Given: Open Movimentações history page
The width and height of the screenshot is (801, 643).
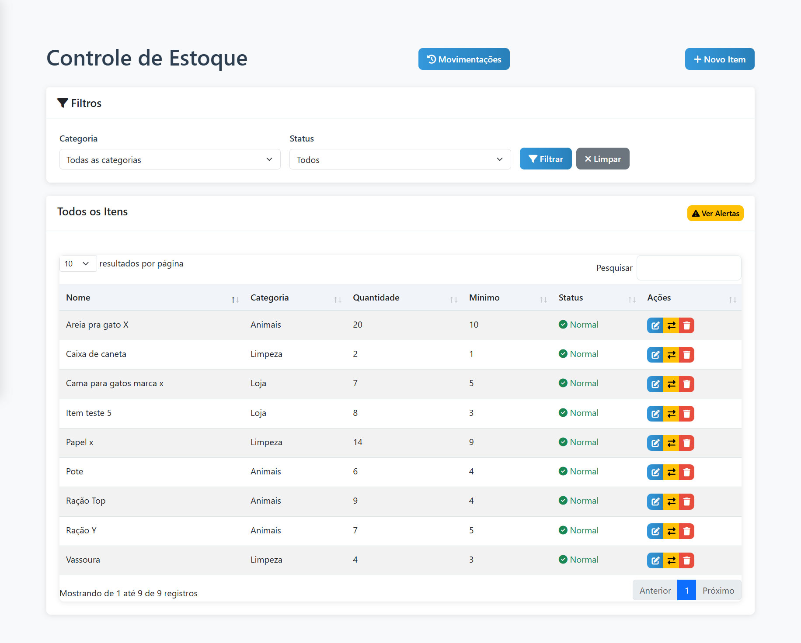Looking at the screenshot, I should point(463,59).
